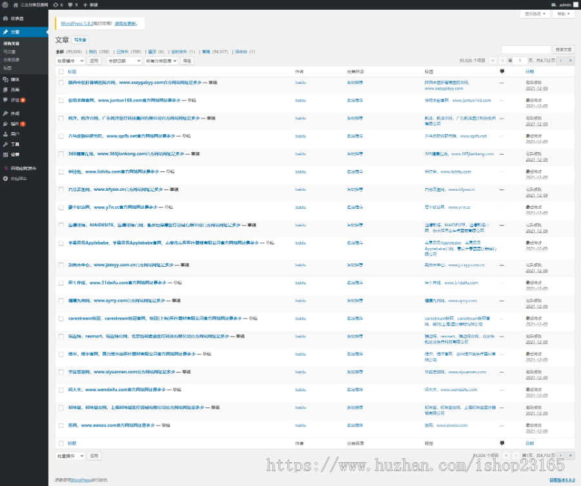Expand the Help (帮助) panel
The width and height of the screenshot is (581, 486).
tap(564, 14)
